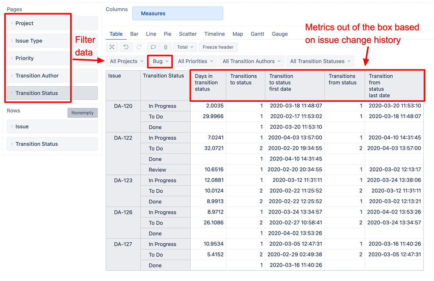Screen dimensions: 434x281
Task: Open the All Projects filter dropdown
Action: point(126,61)
